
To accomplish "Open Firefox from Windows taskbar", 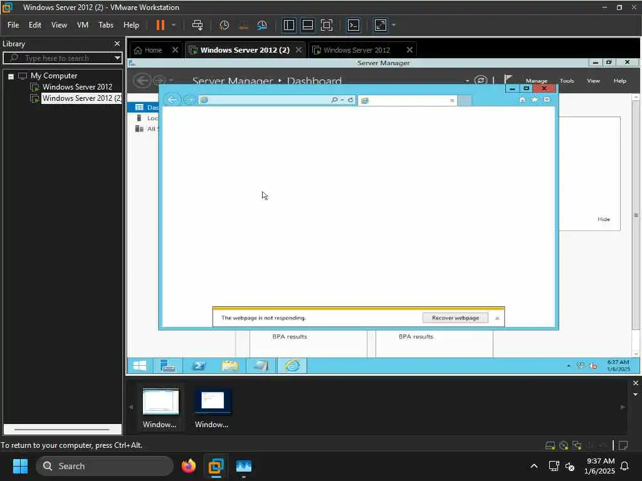I will coord(188,466).
